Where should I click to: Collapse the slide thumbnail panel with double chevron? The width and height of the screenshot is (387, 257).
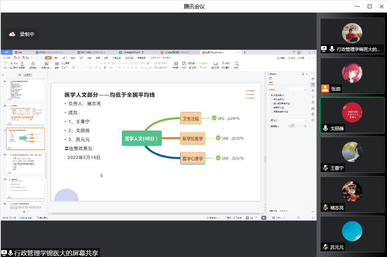[3, 75]
